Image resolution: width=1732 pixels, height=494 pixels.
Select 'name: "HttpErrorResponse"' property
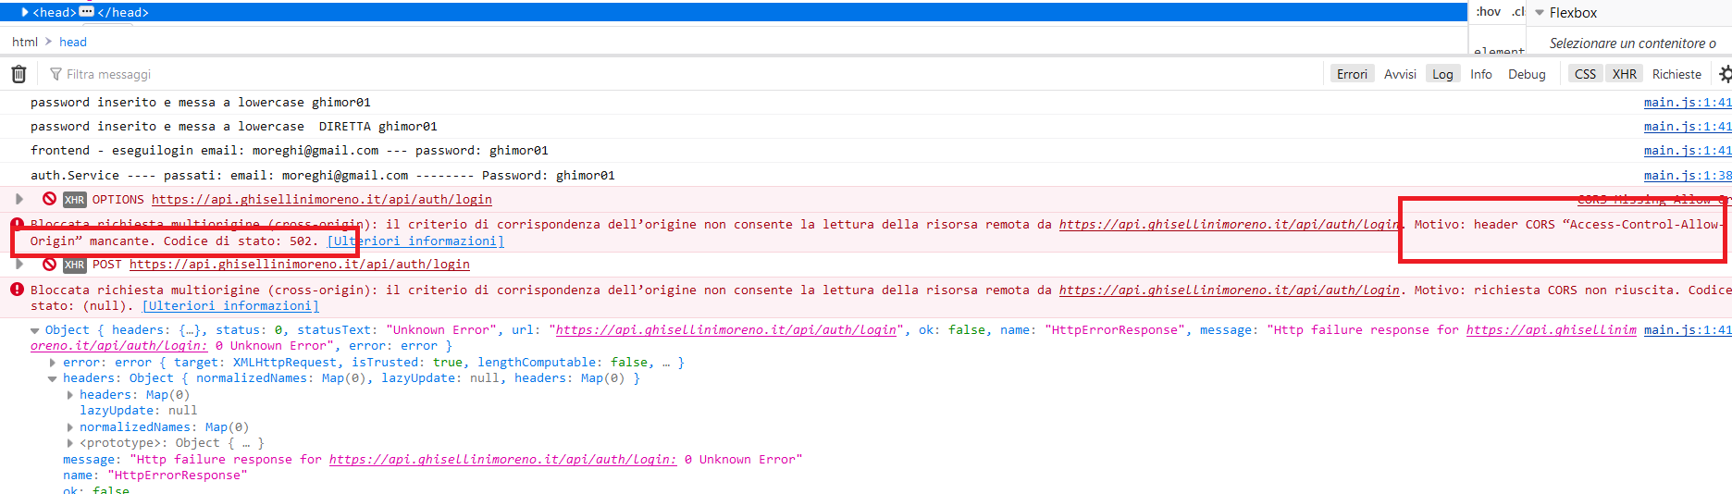pyautogui.click(x=155, y=475)
